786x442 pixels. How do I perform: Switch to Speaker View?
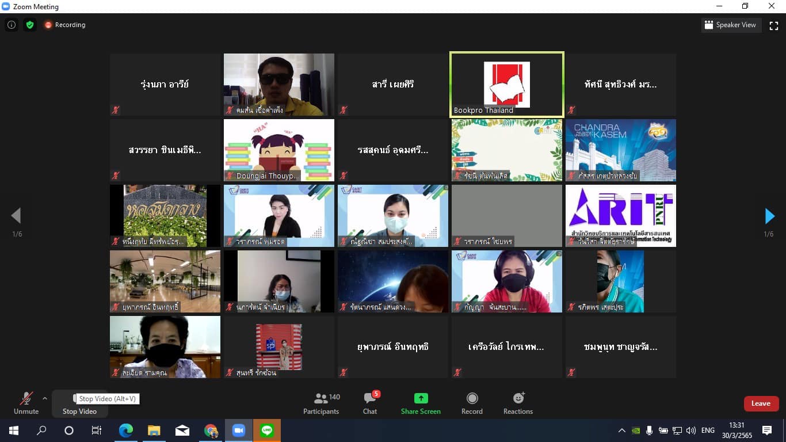731,25
